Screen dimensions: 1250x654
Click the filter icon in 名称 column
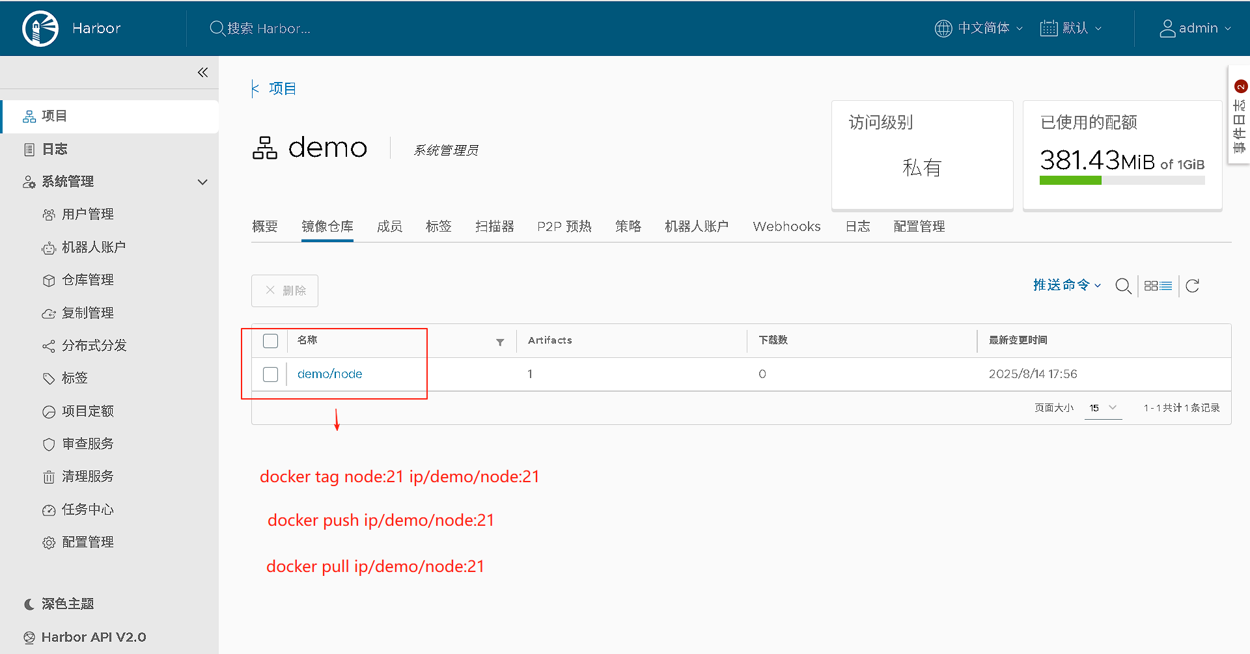(x=500, y=342)
